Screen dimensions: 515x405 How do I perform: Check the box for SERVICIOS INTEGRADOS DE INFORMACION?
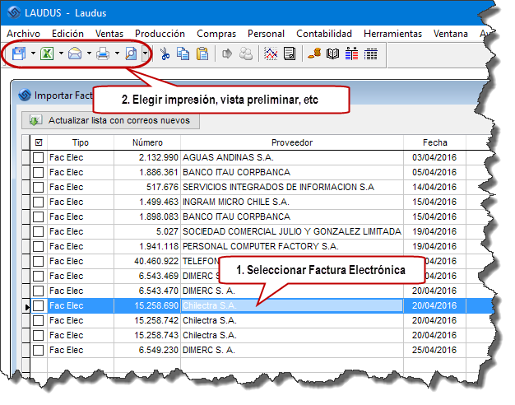[x=39, y=187]
